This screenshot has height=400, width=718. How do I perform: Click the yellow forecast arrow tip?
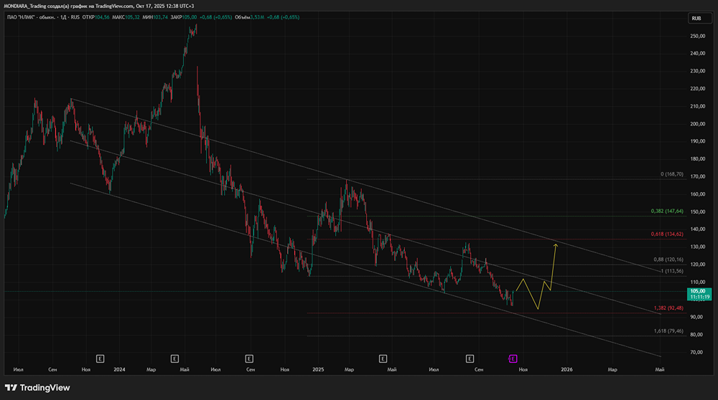pyautogui.click(x=555, y=245)
